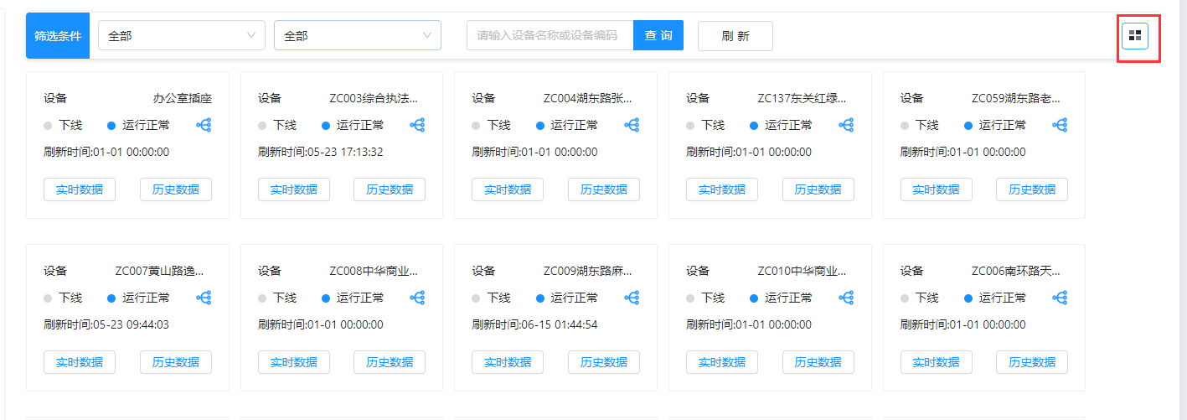Select device name ZC007黄山路逸...
This screenshot has height=420, width=1187.
click(x=159, y=271)
